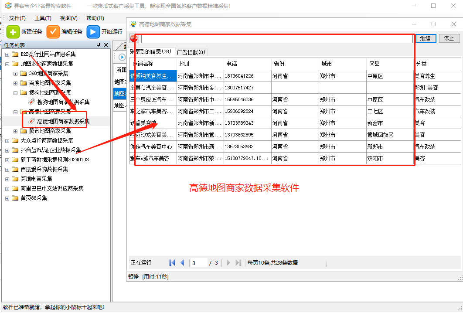The height and width of the screenshot is (313, 463).
Task: Expand the 百度地图商家采集 node
Action: tap(16, 83)
